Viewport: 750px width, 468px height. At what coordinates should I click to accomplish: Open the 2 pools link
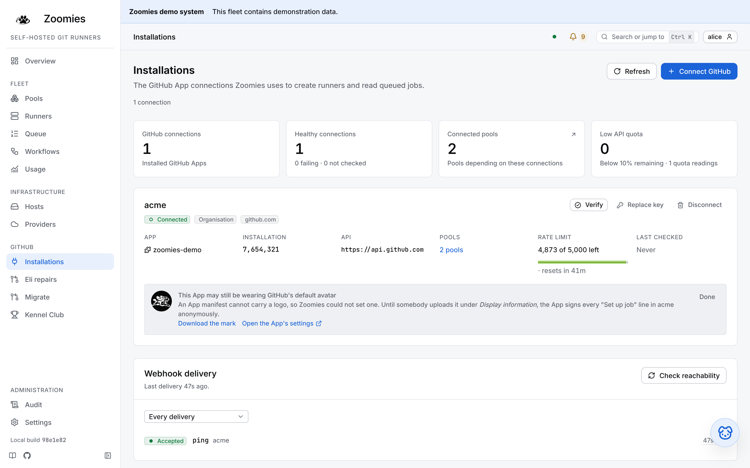pos(451,250)
